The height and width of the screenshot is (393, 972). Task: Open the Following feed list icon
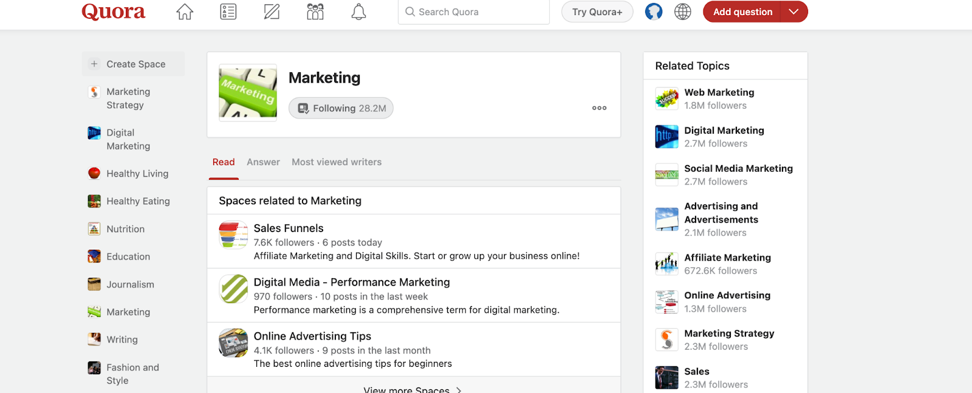tap(228, 12)
